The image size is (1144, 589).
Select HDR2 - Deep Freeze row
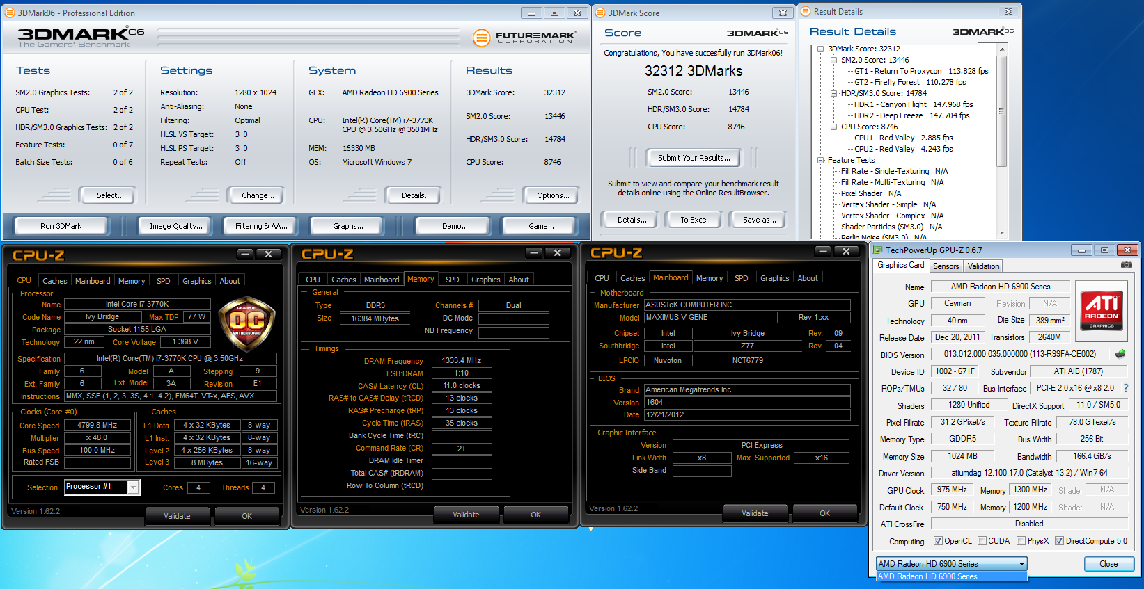(x=911, y=115)
